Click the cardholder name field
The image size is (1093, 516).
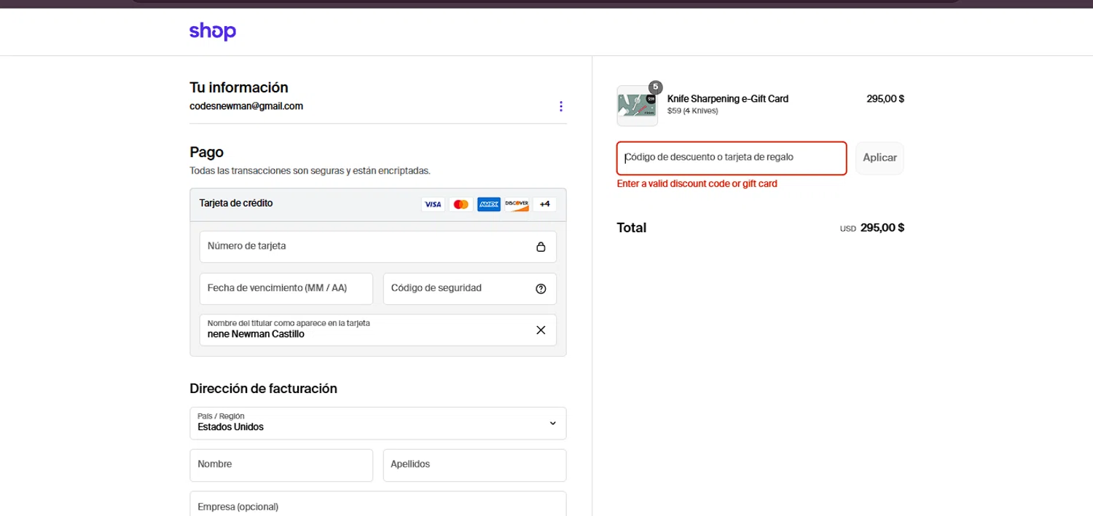tap(377, 330)
